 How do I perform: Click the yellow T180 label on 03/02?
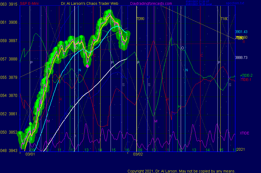pyautogui.click(x=224, y=19)
